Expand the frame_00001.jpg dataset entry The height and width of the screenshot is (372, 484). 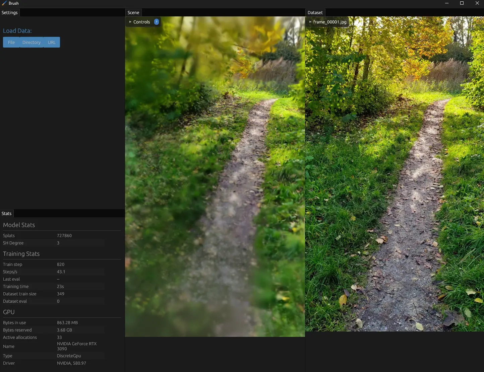click(x=327, y=22)
